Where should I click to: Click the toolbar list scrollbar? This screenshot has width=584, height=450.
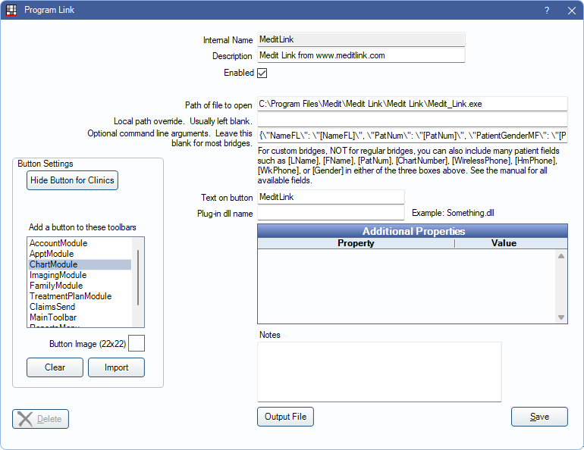pyautogui.click(x=138, y=277)
